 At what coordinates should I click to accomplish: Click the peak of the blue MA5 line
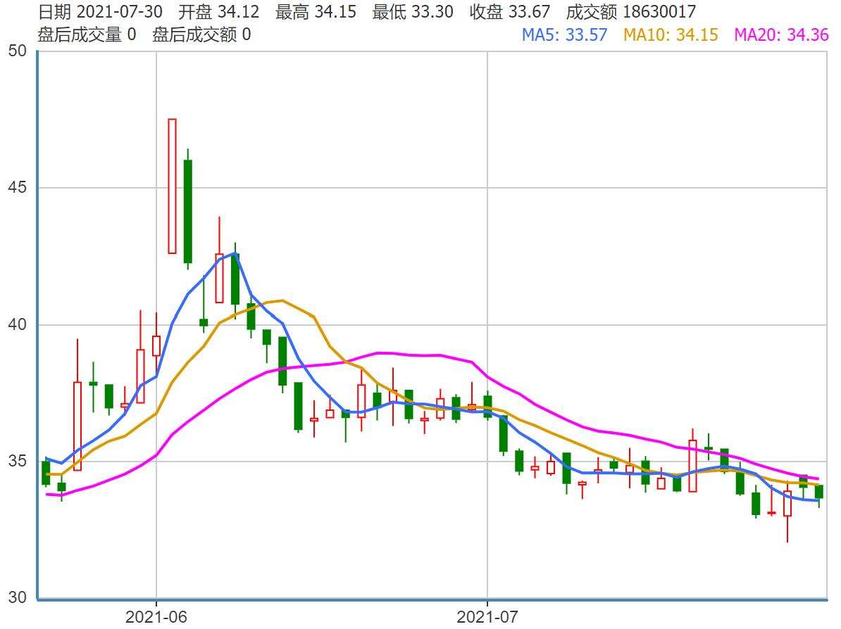coord(235,254)
